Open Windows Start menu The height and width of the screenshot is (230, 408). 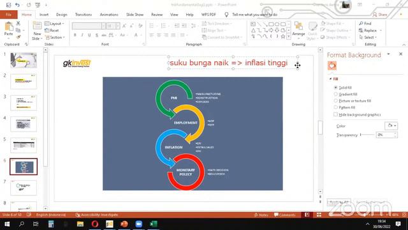pyautogui.click(x=7, y=224)
